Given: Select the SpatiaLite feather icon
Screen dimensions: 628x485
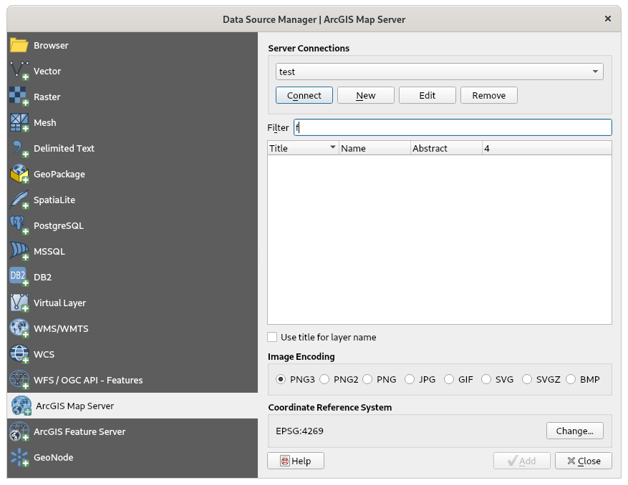Looking at the screenshot, I should (x=19, y=200).
